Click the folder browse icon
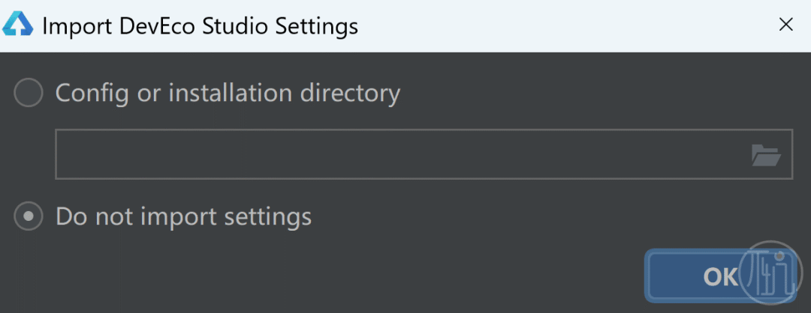Image resolution: width=811 pixels, height=313 pixels. coord(766,155)
